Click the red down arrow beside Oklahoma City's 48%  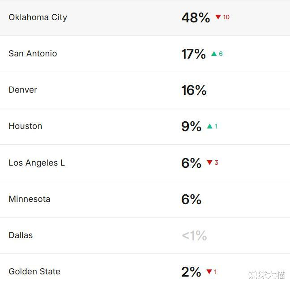(218, 17)
